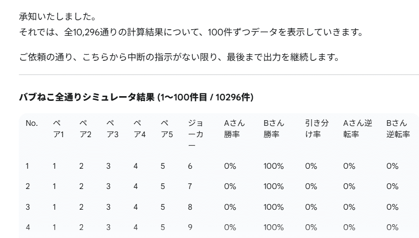The width and height of the screenshot is (419, 238).
Task: Click the '承知いたしました。' text line
Action: 58,17
